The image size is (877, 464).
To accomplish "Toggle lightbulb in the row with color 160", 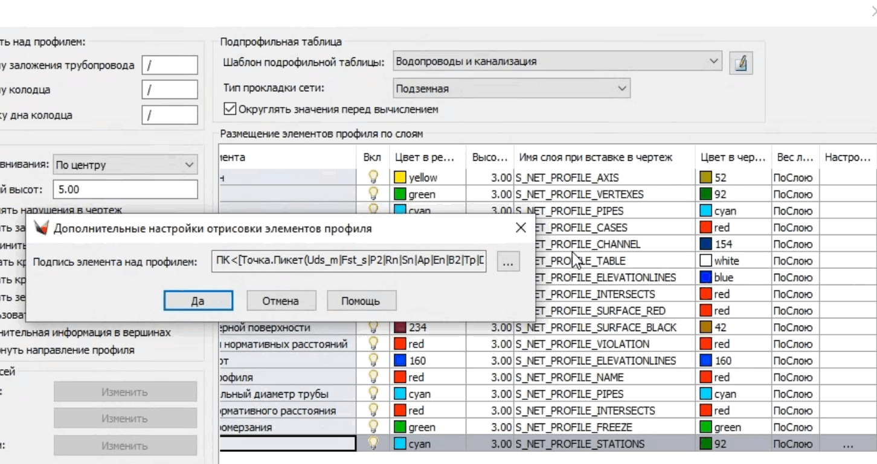I will [373, 361].
